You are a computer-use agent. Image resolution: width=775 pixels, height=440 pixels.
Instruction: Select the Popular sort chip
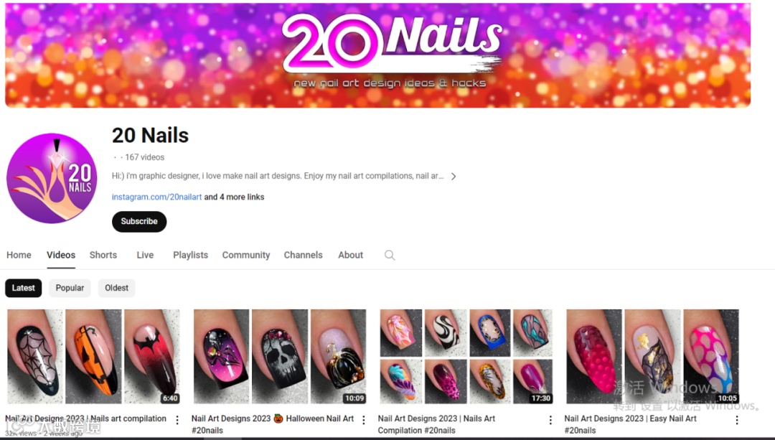(70, 288)
